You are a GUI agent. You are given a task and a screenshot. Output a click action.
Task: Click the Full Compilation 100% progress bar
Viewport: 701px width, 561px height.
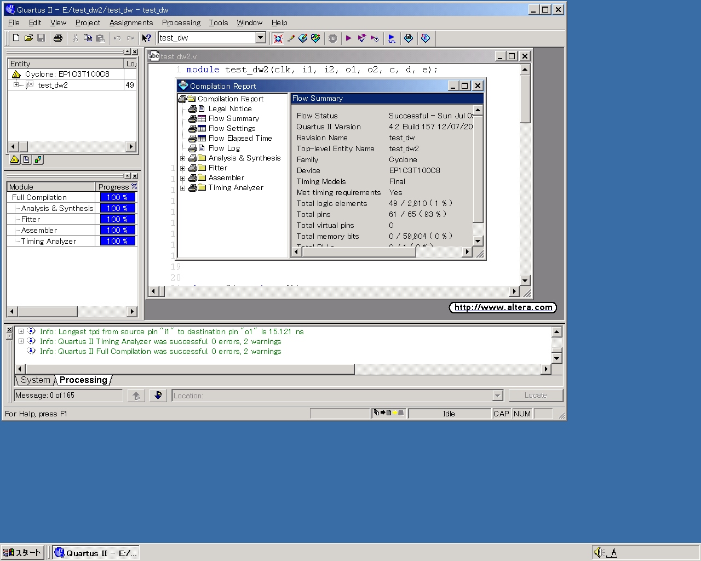[x=117, y=197]
